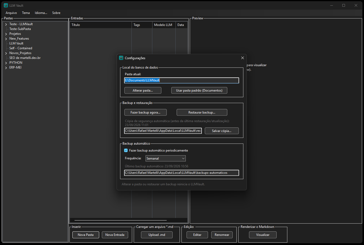The width and height of the screenshot is (364, 245).
Task: Expand the Teste - LLMVault folder
Action: coord(6,24)
